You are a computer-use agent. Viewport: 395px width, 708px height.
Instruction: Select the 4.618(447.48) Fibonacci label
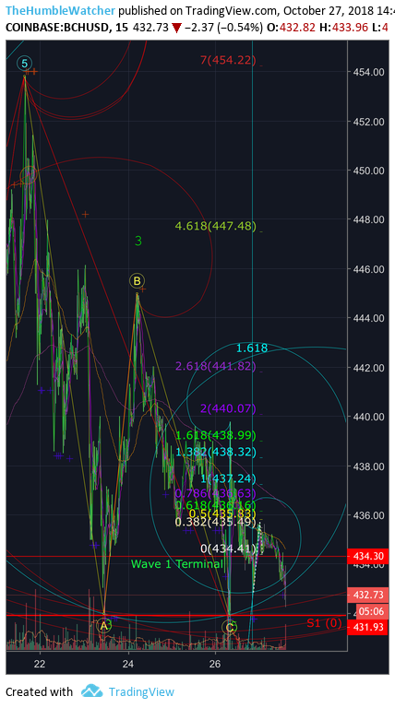(216, 226)
